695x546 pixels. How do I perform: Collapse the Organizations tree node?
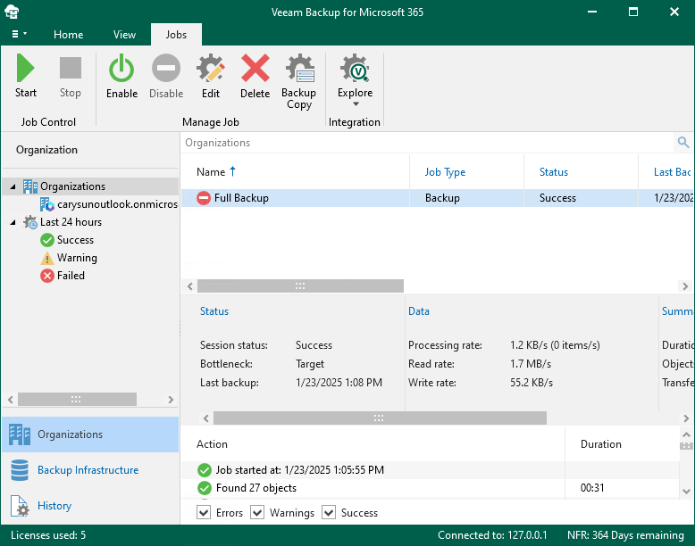click(13, 187)
